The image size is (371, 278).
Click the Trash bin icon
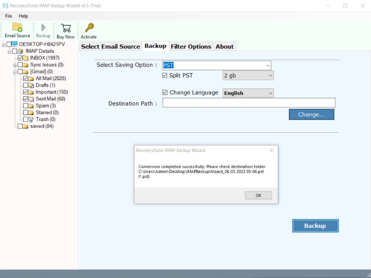(x=31, y=120)
